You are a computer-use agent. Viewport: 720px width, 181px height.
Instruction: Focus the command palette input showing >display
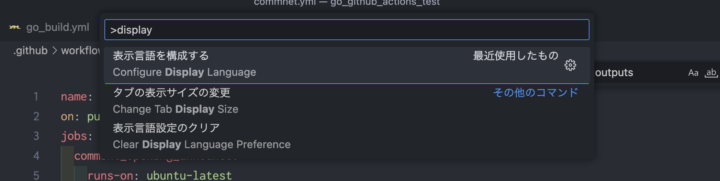coord(347,30)
